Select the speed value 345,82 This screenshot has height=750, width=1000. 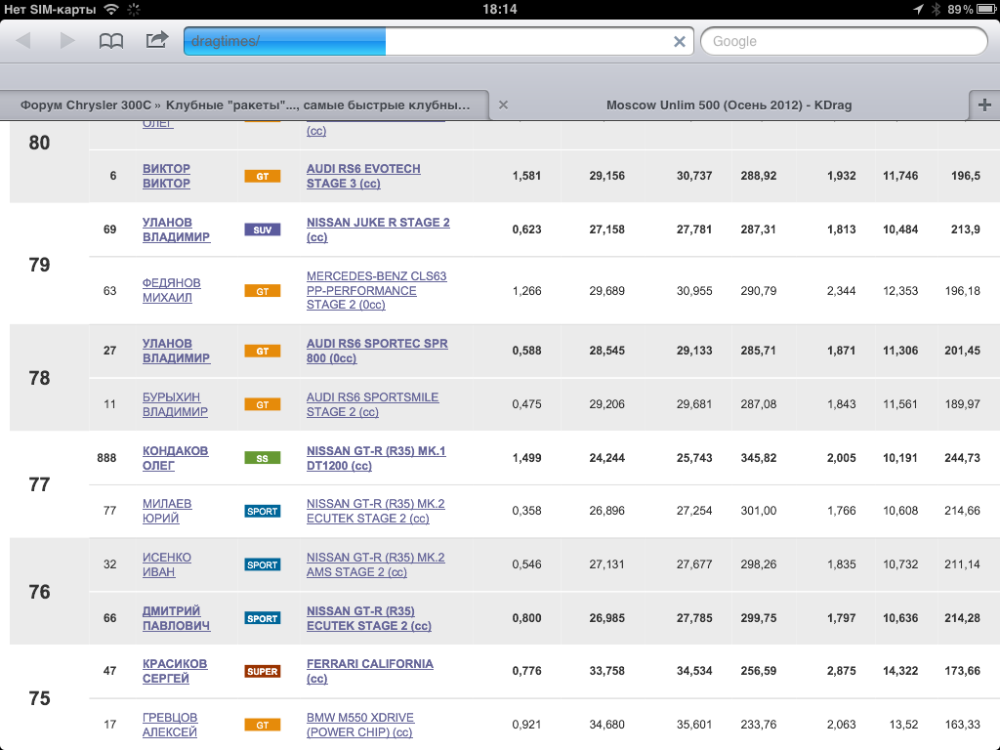click(x=759, y=458)
